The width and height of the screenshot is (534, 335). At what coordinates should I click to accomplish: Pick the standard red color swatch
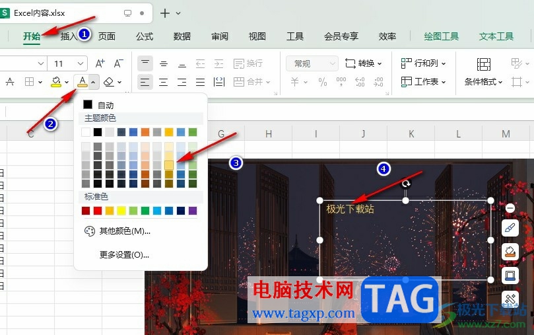pyautogui.click(x=98, y=211)
